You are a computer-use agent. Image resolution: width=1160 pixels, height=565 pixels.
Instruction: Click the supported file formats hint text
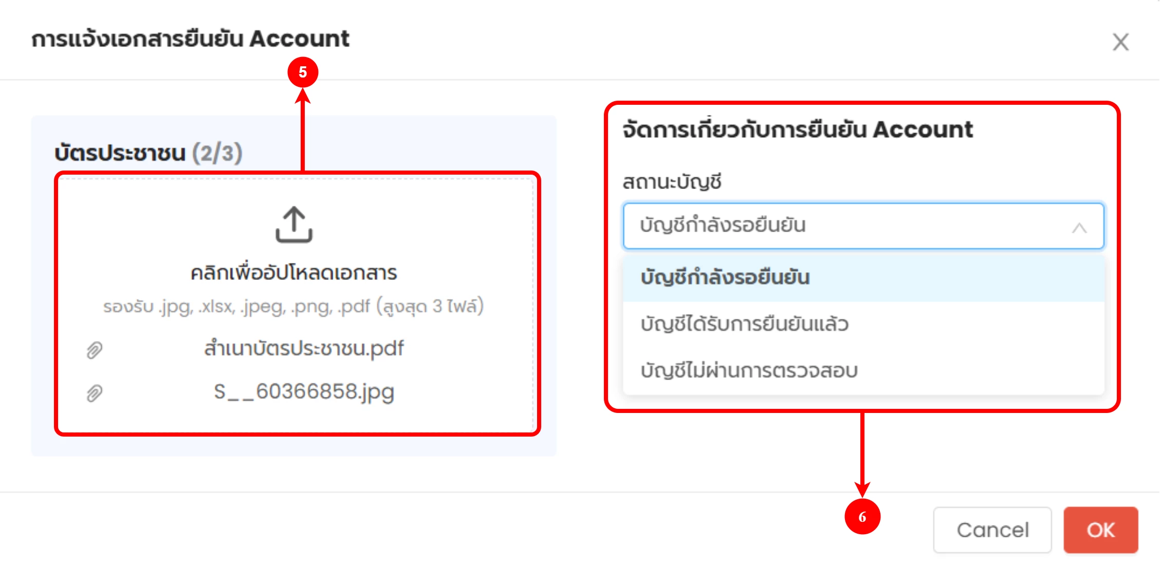[293, 307]
